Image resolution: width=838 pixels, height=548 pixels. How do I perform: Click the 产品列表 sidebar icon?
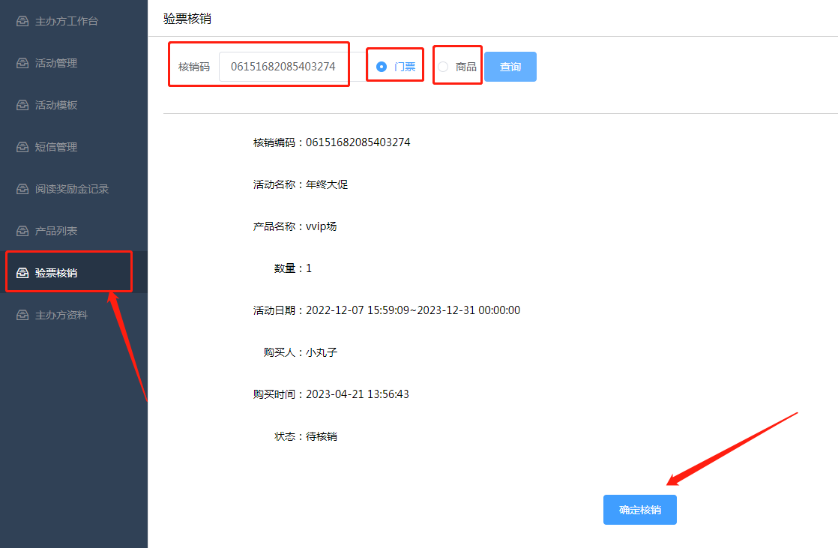pyautogui.click(x=22, y=231)
